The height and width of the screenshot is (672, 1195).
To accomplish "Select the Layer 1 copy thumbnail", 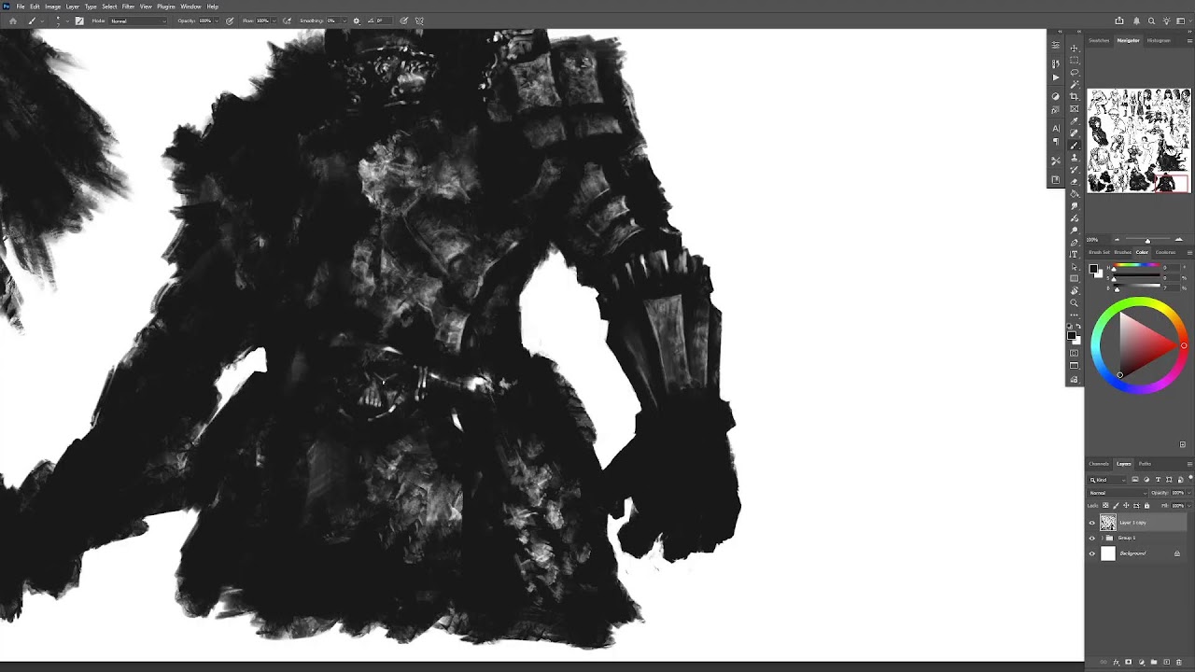I will pos(1108,523).
